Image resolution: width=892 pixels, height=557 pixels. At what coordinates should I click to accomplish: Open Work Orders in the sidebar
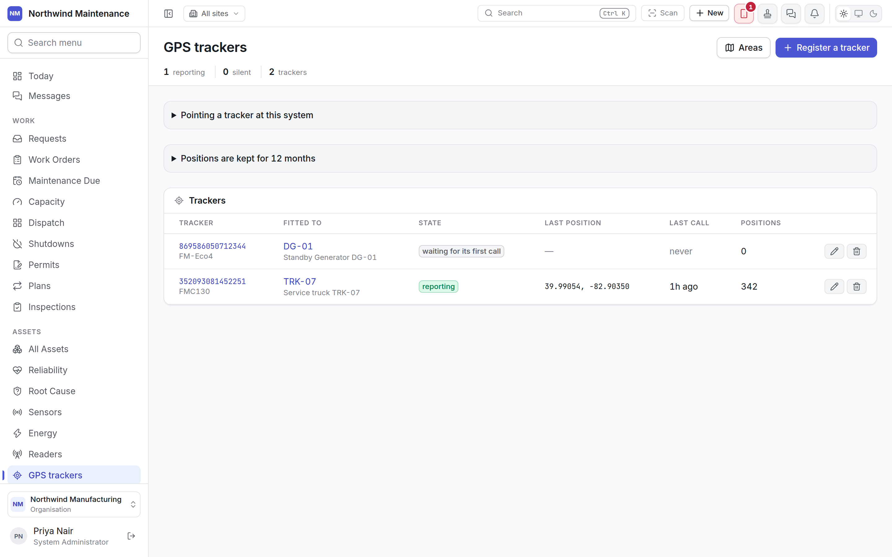tap(74, 159)
